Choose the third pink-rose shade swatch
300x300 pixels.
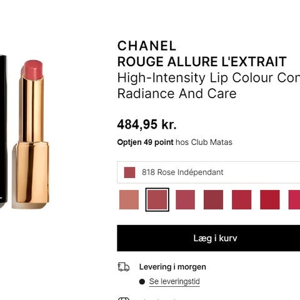pos(186,199)
